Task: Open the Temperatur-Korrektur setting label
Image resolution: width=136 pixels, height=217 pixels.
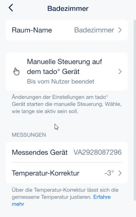Action: pyautogui.click(x=46, y=173)
